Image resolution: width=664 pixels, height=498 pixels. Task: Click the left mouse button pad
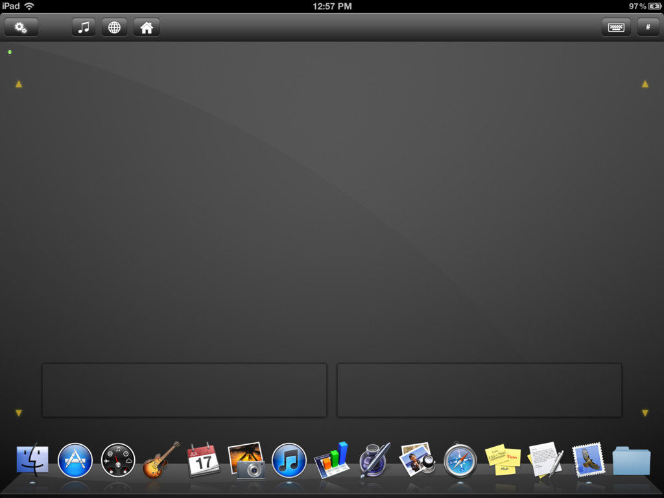click(184, 390)
